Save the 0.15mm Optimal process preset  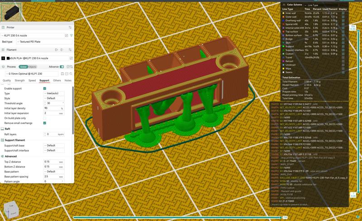62,74
